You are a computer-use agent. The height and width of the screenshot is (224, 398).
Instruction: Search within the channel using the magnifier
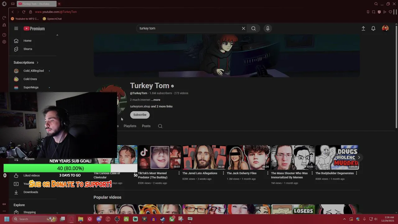pos(160,126)
